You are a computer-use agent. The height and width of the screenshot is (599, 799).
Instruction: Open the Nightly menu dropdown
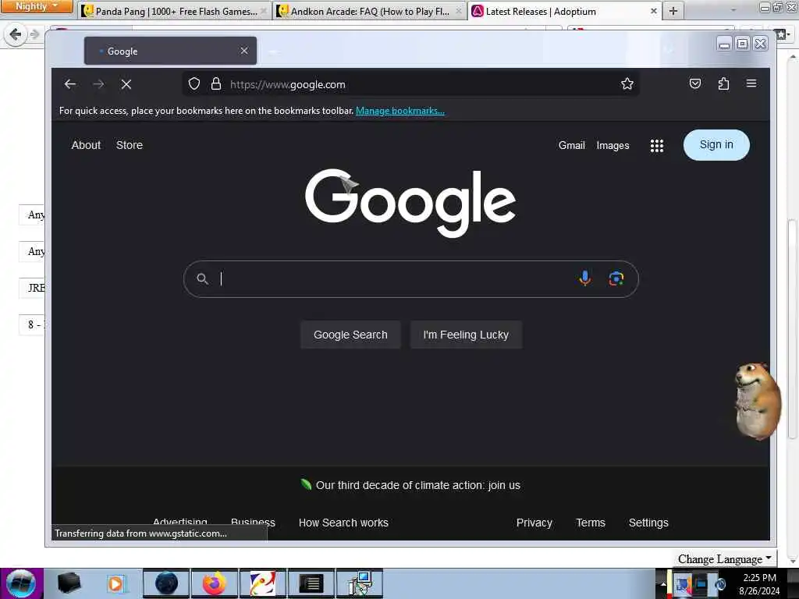[36, 6]
